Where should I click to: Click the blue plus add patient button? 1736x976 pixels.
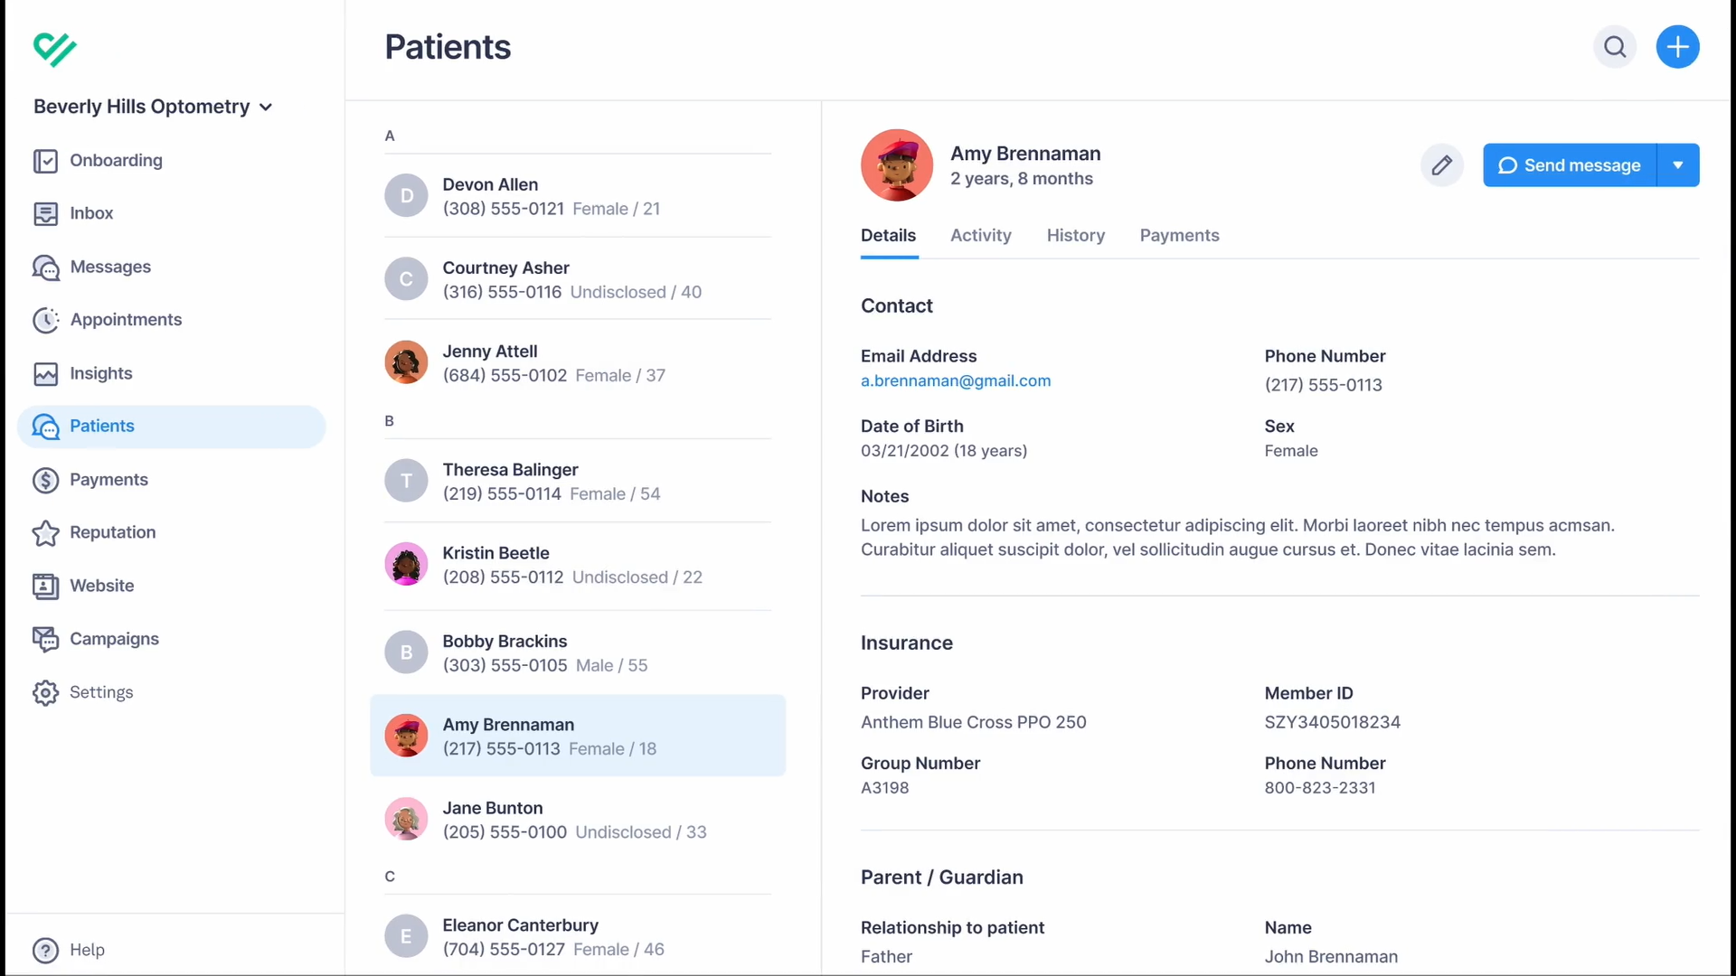[1677, 47]
